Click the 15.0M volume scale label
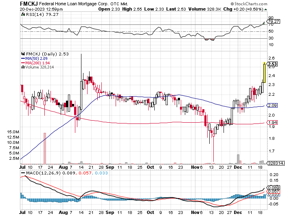Image resolution: width=285 pixels, height=216 pixels. tap(13, 132)
